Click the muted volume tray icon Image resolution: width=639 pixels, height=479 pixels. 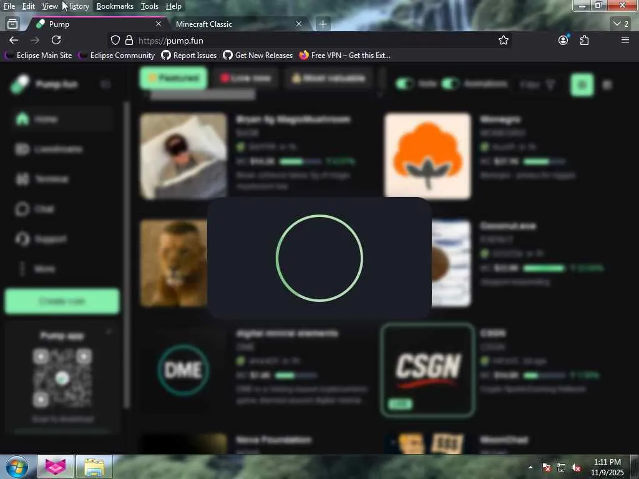(x=576, y=468)
